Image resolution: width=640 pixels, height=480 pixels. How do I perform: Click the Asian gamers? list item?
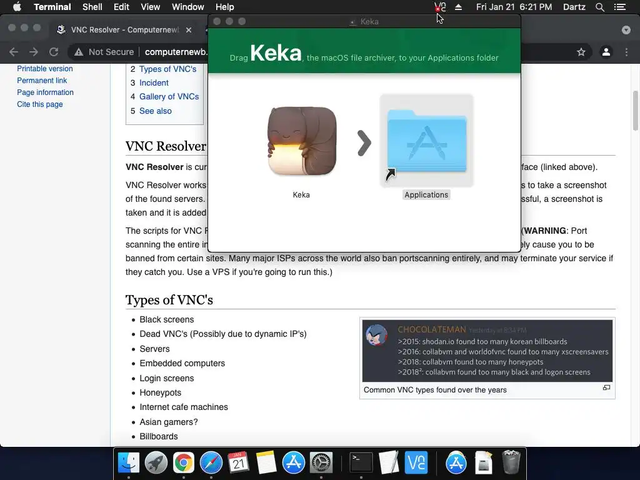pos(169,422)
